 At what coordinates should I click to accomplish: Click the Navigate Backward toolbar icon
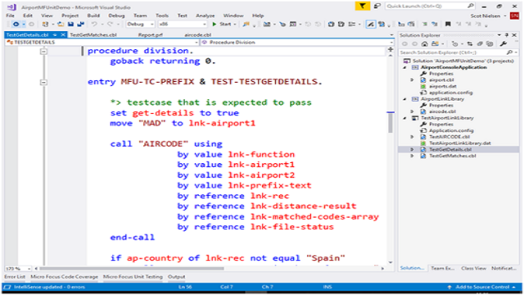tap(16, 24)
